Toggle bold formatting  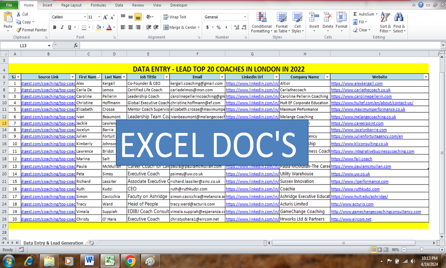[55, 27]
